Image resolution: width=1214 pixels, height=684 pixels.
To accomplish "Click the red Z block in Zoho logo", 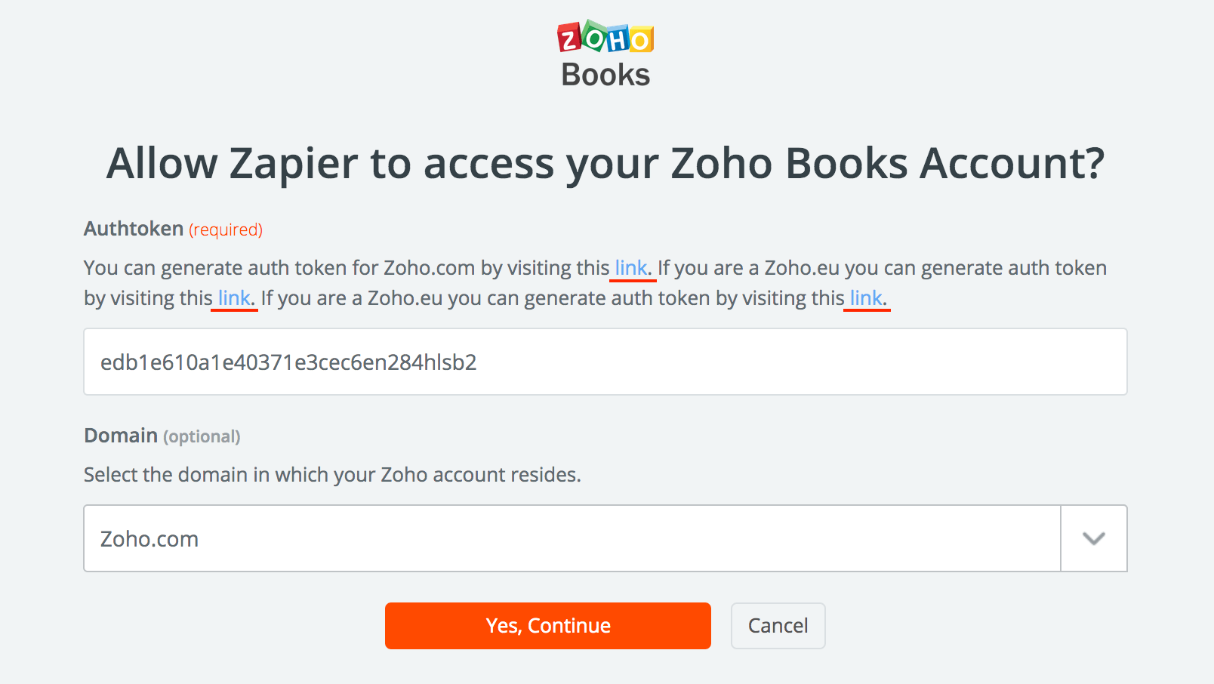I will click(569, 38).
